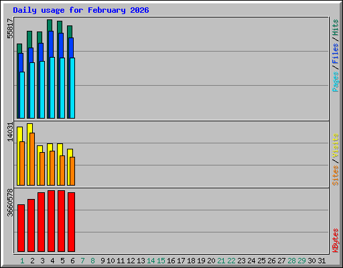343x268 pixels.
Task: Click day 4 on the x-axis
Action: [x=52, y=261]
